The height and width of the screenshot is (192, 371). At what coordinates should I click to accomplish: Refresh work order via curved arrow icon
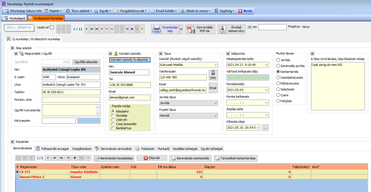click(x=127, y=29)
